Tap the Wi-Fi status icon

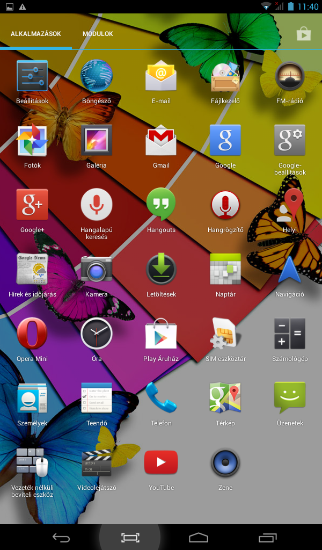pyautogui.click(x=266, y=6)
